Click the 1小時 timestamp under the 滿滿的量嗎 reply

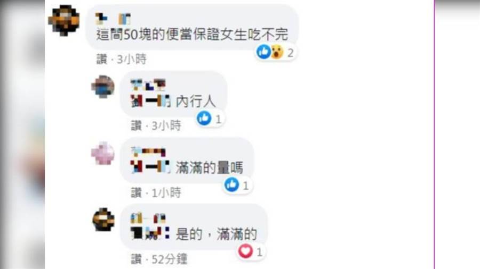point(166,193)
